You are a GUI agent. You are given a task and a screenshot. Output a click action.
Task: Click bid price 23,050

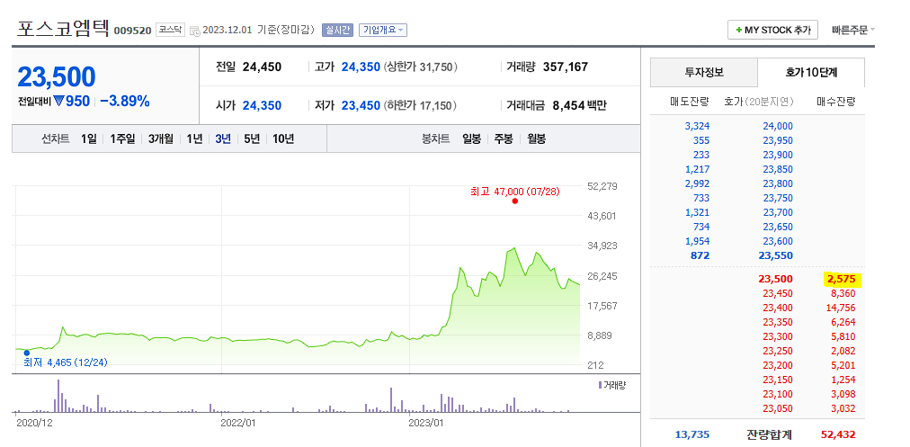pyautogui.click(x=778, y=408)
